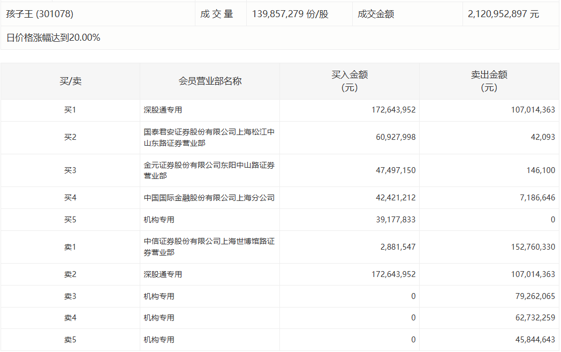Click the stock name 孩子王 (301078)
This screenshot has height=352, width=561.
tap(40, 14)
